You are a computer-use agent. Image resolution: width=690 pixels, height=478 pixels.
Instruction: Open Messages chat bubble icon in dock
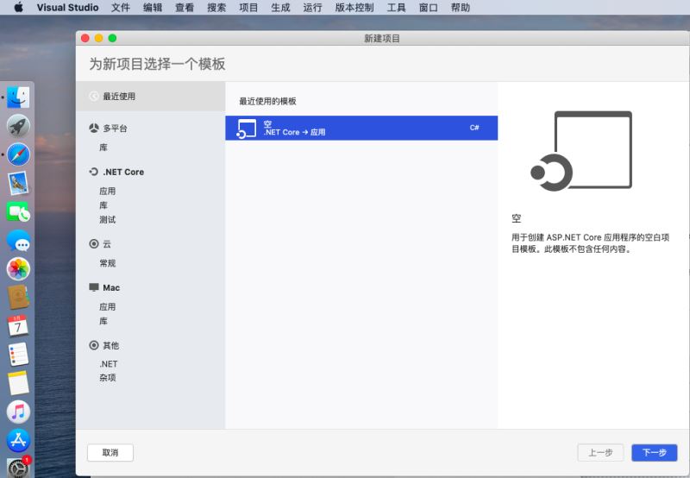pyautogui.click(x=18, y=241)
